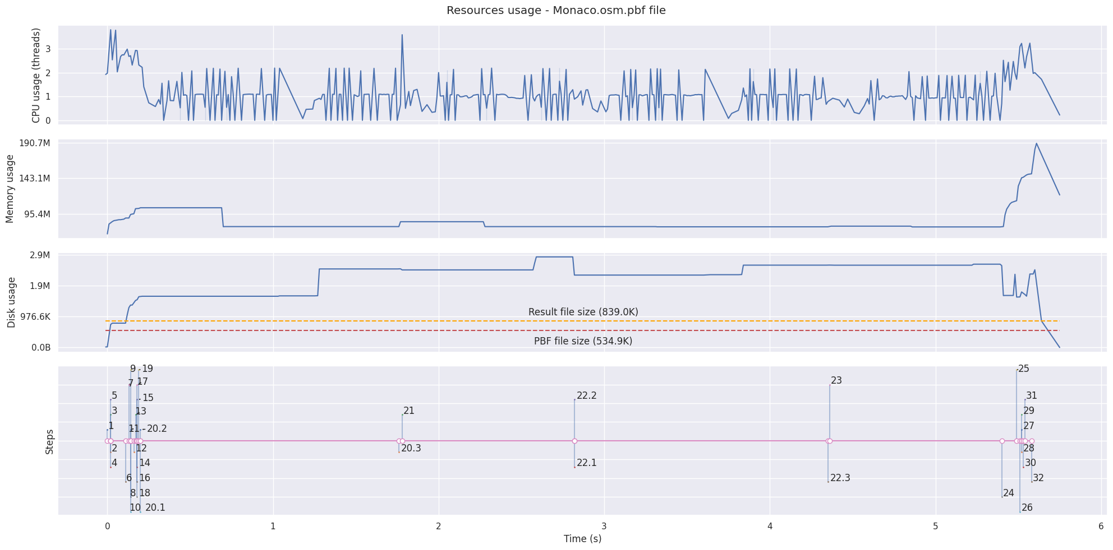Screen dimensions: 1113x550
Task: Click the 'Steps' y-axis label
Action: (49, 441)
